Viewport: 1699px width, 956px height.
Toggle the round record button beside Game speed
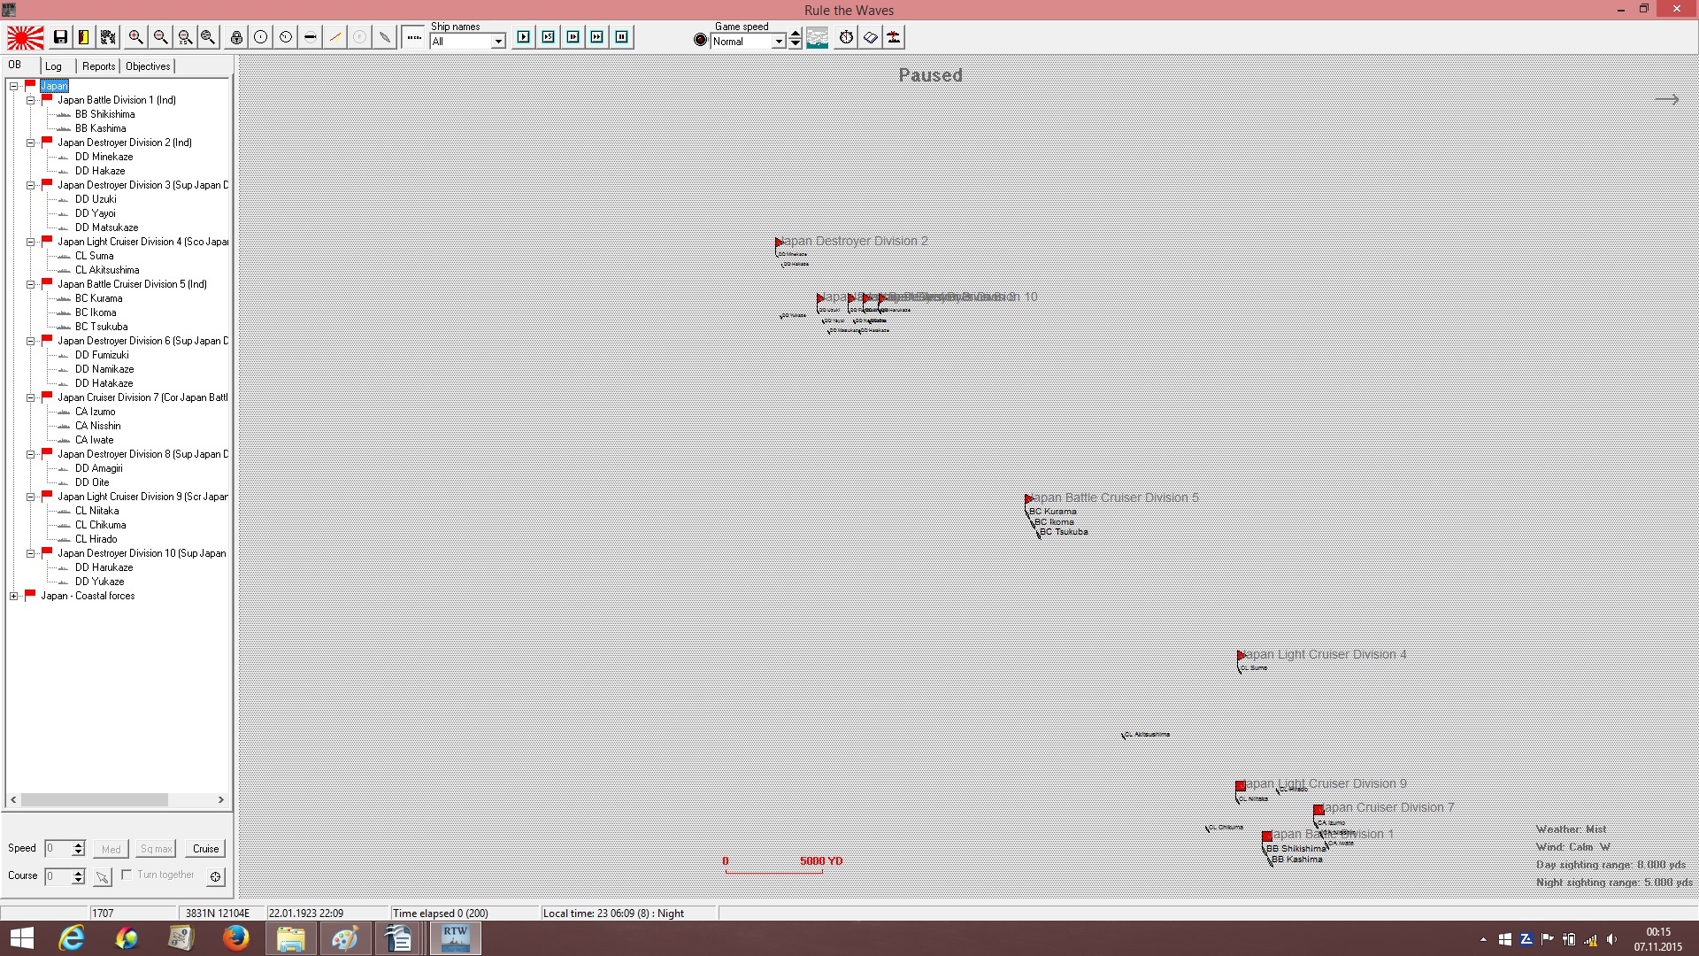pos(701,40)
